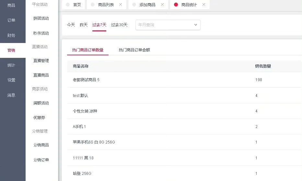Switch to 热门商品订单金额 tab
The height and width of the screenshot is (181, 302).
pos(134,50)
